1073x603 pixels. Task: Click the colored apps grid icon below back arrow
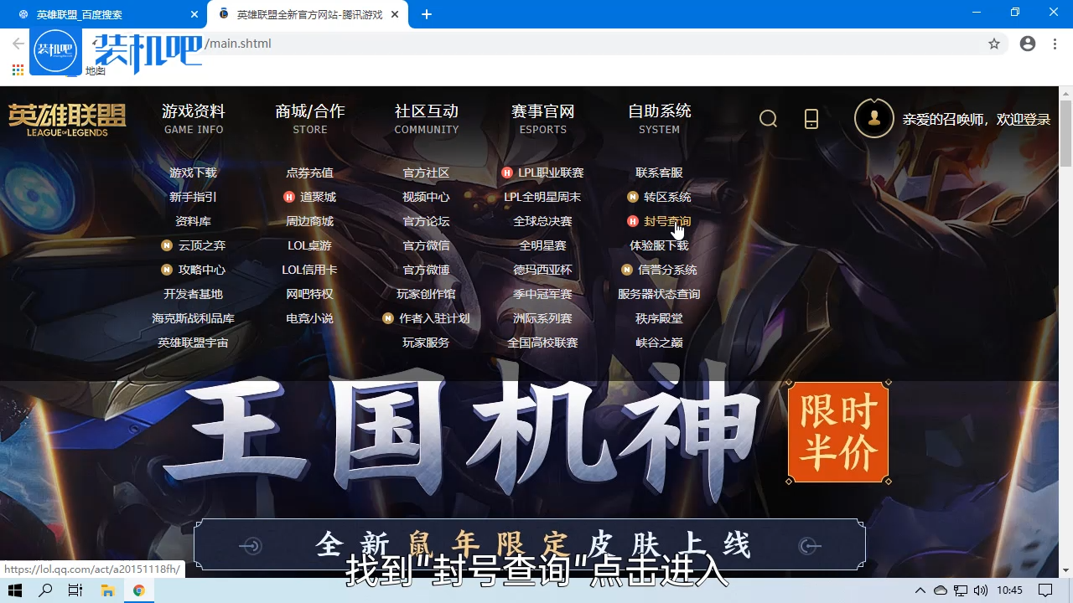tap(17, 70)
